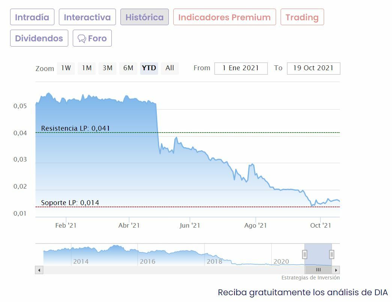The width and height of the screenshot is (392, 302).
Task: Choose the YTD zoom range
Action: click(x=149, y=68)
